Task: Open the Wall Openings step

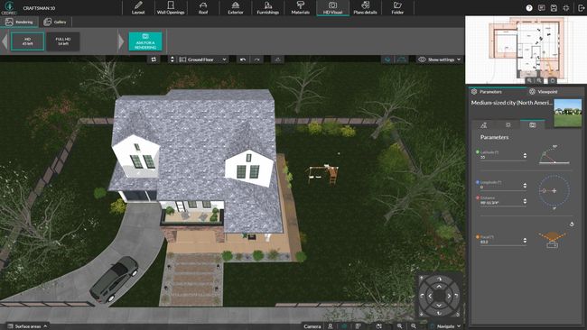Action: pos(171,8)
